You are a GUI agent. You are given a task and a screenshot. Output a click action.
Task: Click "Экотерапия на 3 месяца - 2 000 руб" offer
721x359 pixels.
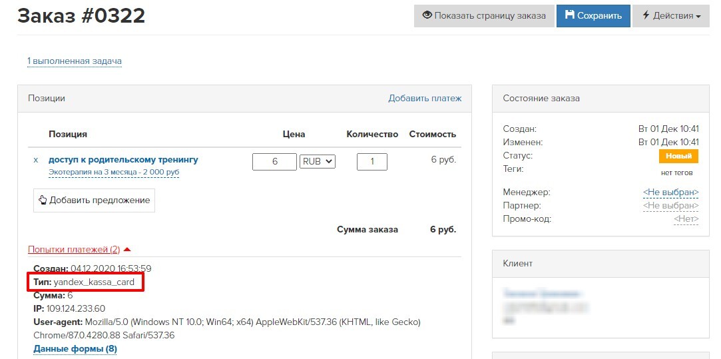click(114, 172)
